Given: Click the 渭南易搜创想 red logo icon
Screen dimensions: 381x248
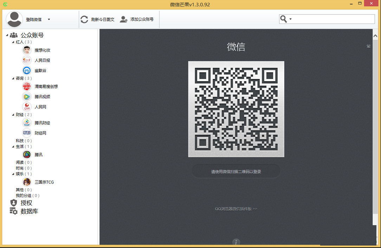Looking at the screenshot, I should click(27, 86).
